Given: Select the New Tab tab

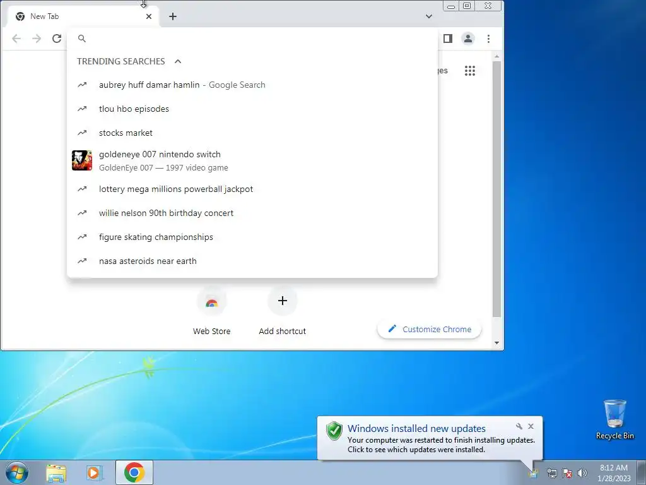Looking at the screenshot, I should (84, 16).
